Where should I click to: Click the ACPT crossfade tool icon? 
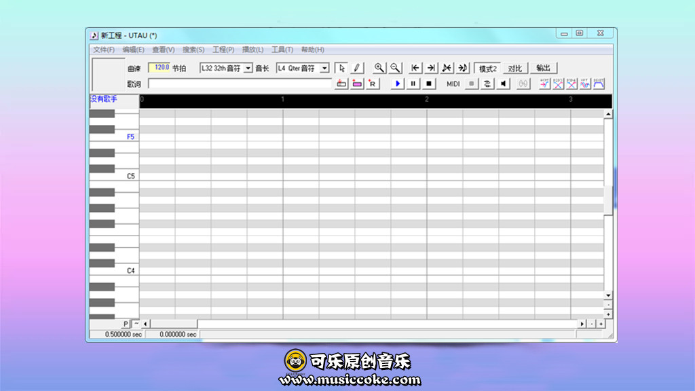545,83
